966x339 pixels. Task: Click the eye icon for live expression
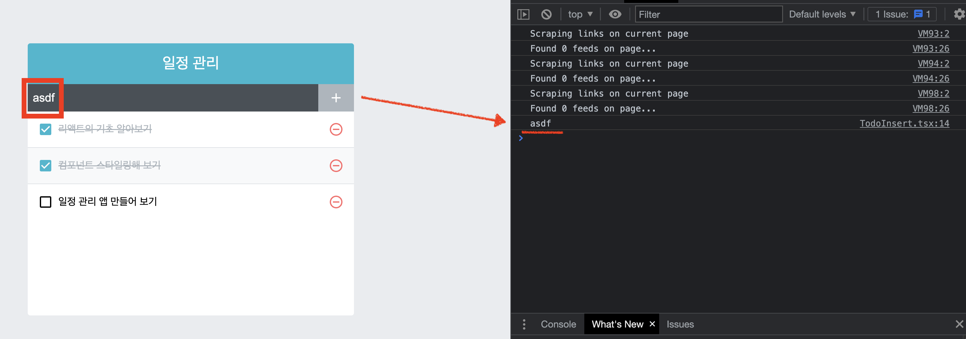615,14
